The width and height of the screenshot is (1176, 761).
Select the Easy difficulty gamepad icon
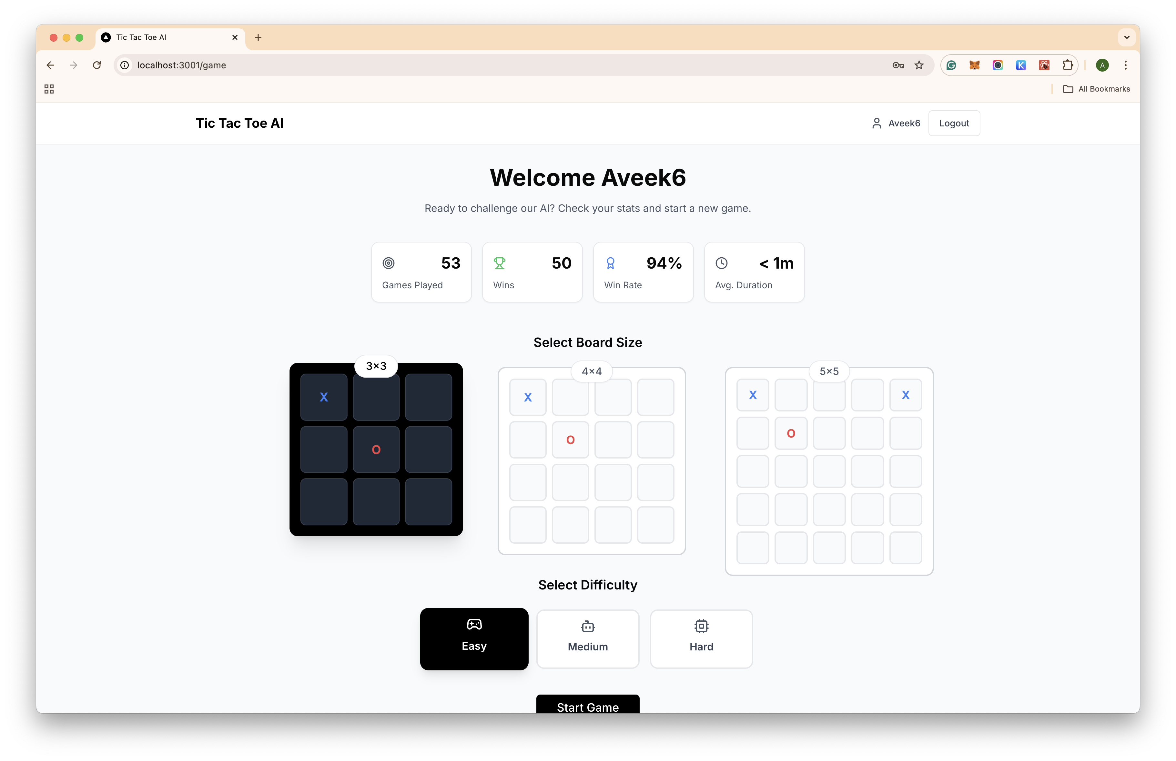pos(474,624)
